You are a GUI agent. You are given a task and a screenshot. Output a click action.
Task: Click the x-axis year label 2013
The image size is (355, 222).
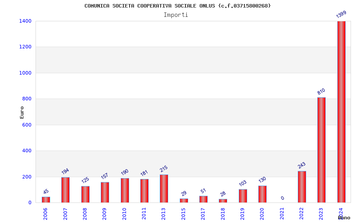click(x=163, y=214)
